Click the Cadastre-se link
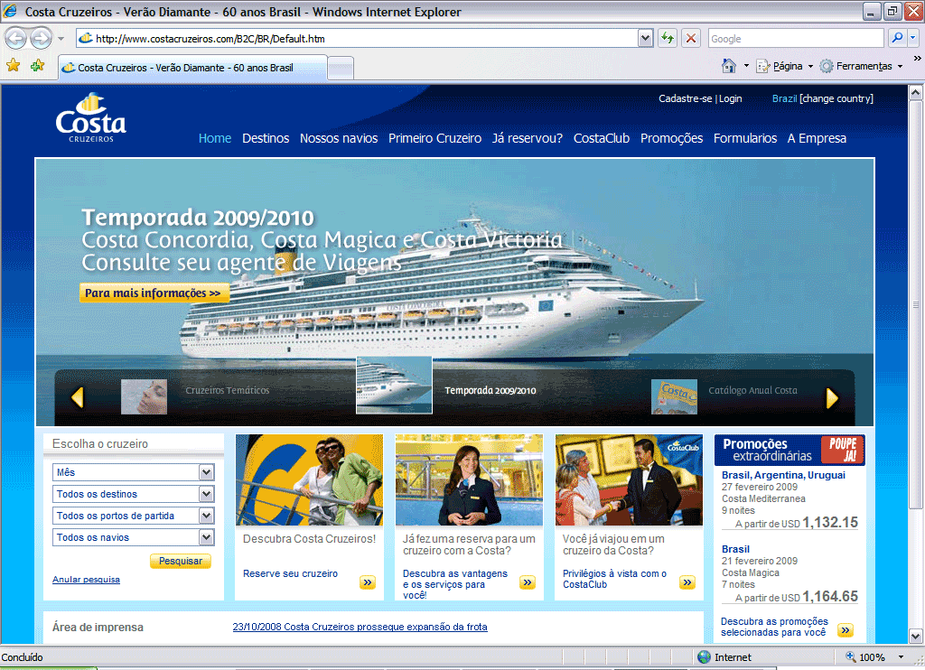 click(x=686, y=98)
